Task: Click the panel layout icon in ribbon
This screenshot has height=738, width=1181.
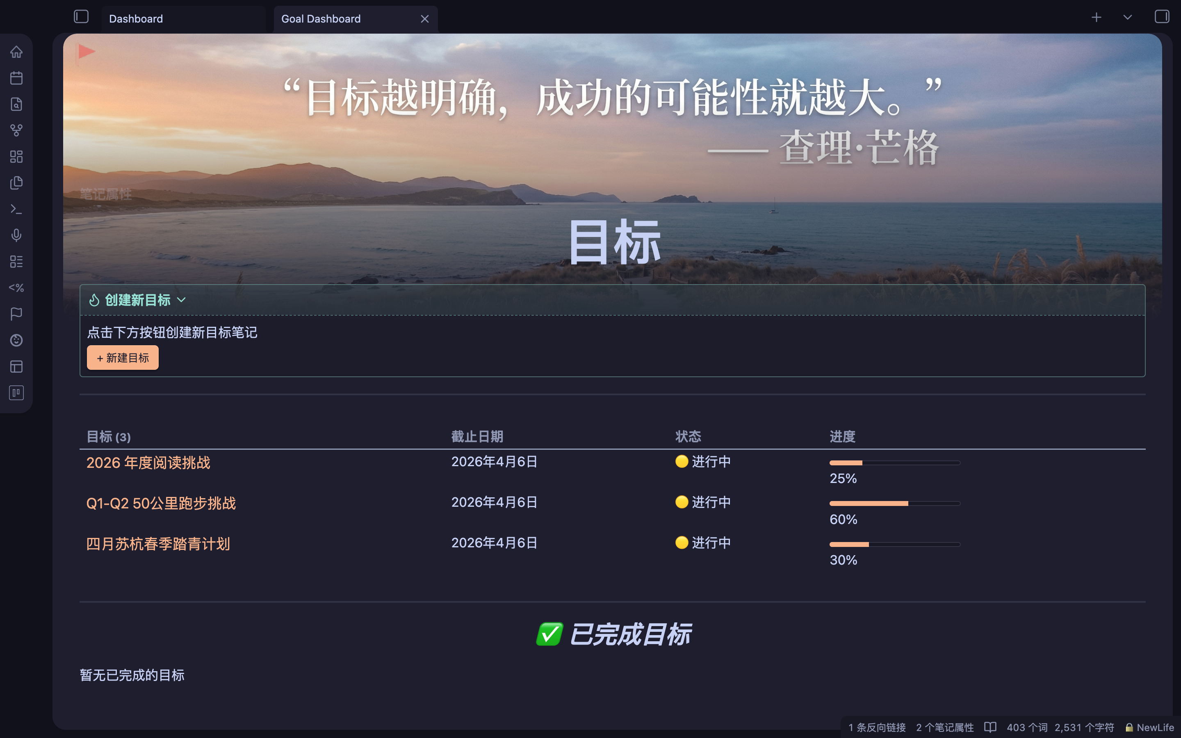Action: 16,367
